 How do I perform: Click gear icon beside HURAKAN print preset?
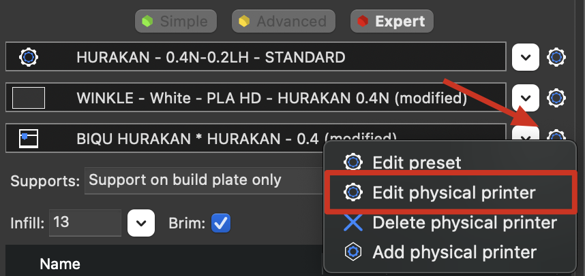[557, 57]
